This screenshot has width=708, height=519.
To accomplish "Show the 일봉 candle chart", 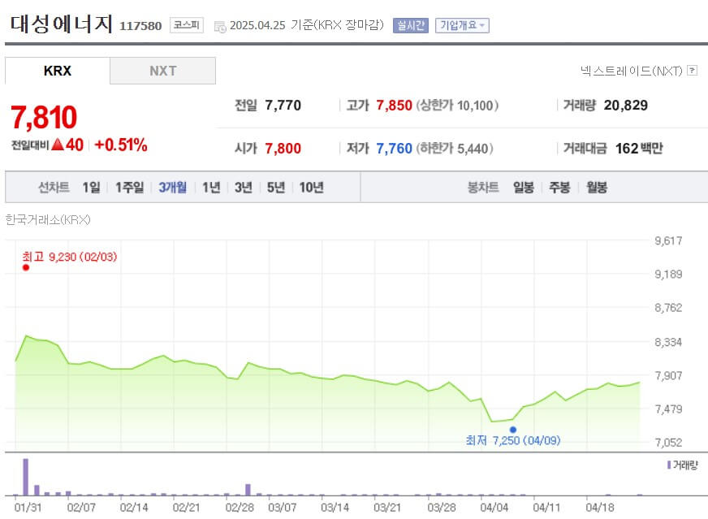I will pyautogui.click(x=524, y=187).
